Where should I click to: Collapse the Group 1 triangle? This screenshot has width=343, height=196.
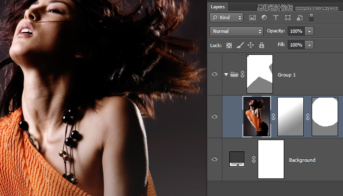coord(226,74)
